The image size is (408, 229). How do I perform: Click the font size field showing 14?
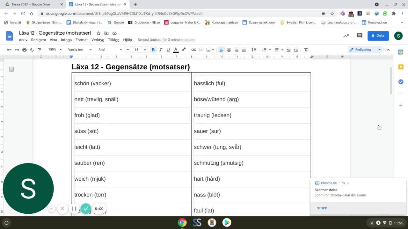(136, 50)
